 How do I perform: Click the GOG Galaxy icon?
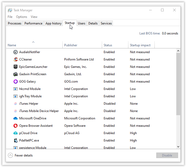pyautogui.click(x=16, y=82)
